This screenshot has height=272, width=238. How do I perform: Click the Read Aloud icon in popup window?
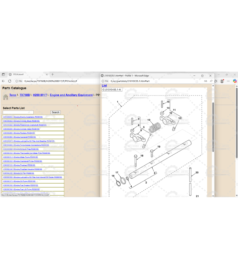[x=211, y=81]
